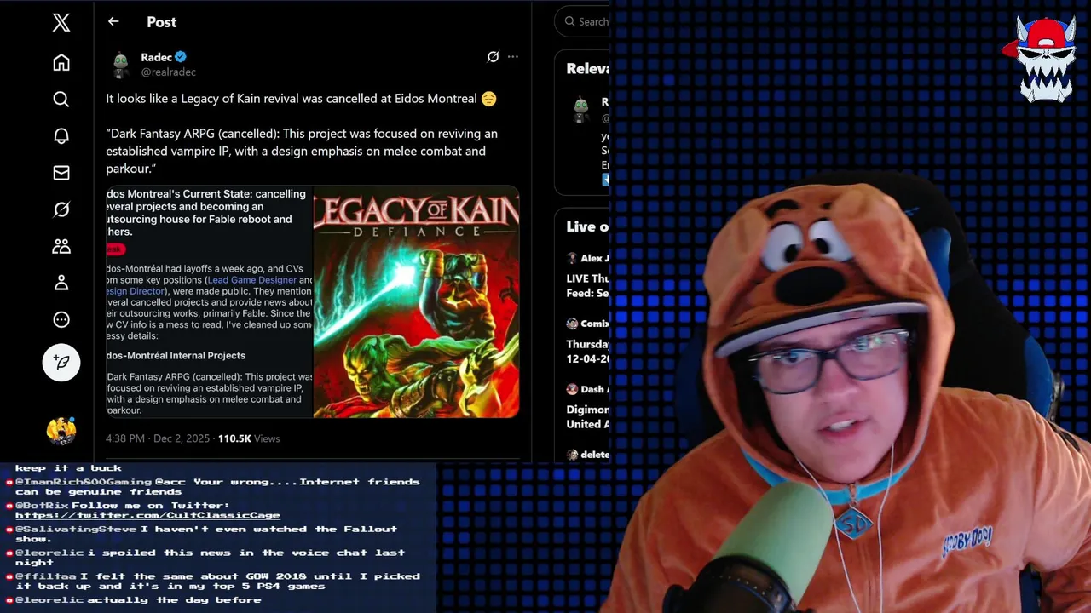This screenshot has height=613, width=1091.
Task: Click @ImanRich800Gaming username in chat
Action: (84, 482)
